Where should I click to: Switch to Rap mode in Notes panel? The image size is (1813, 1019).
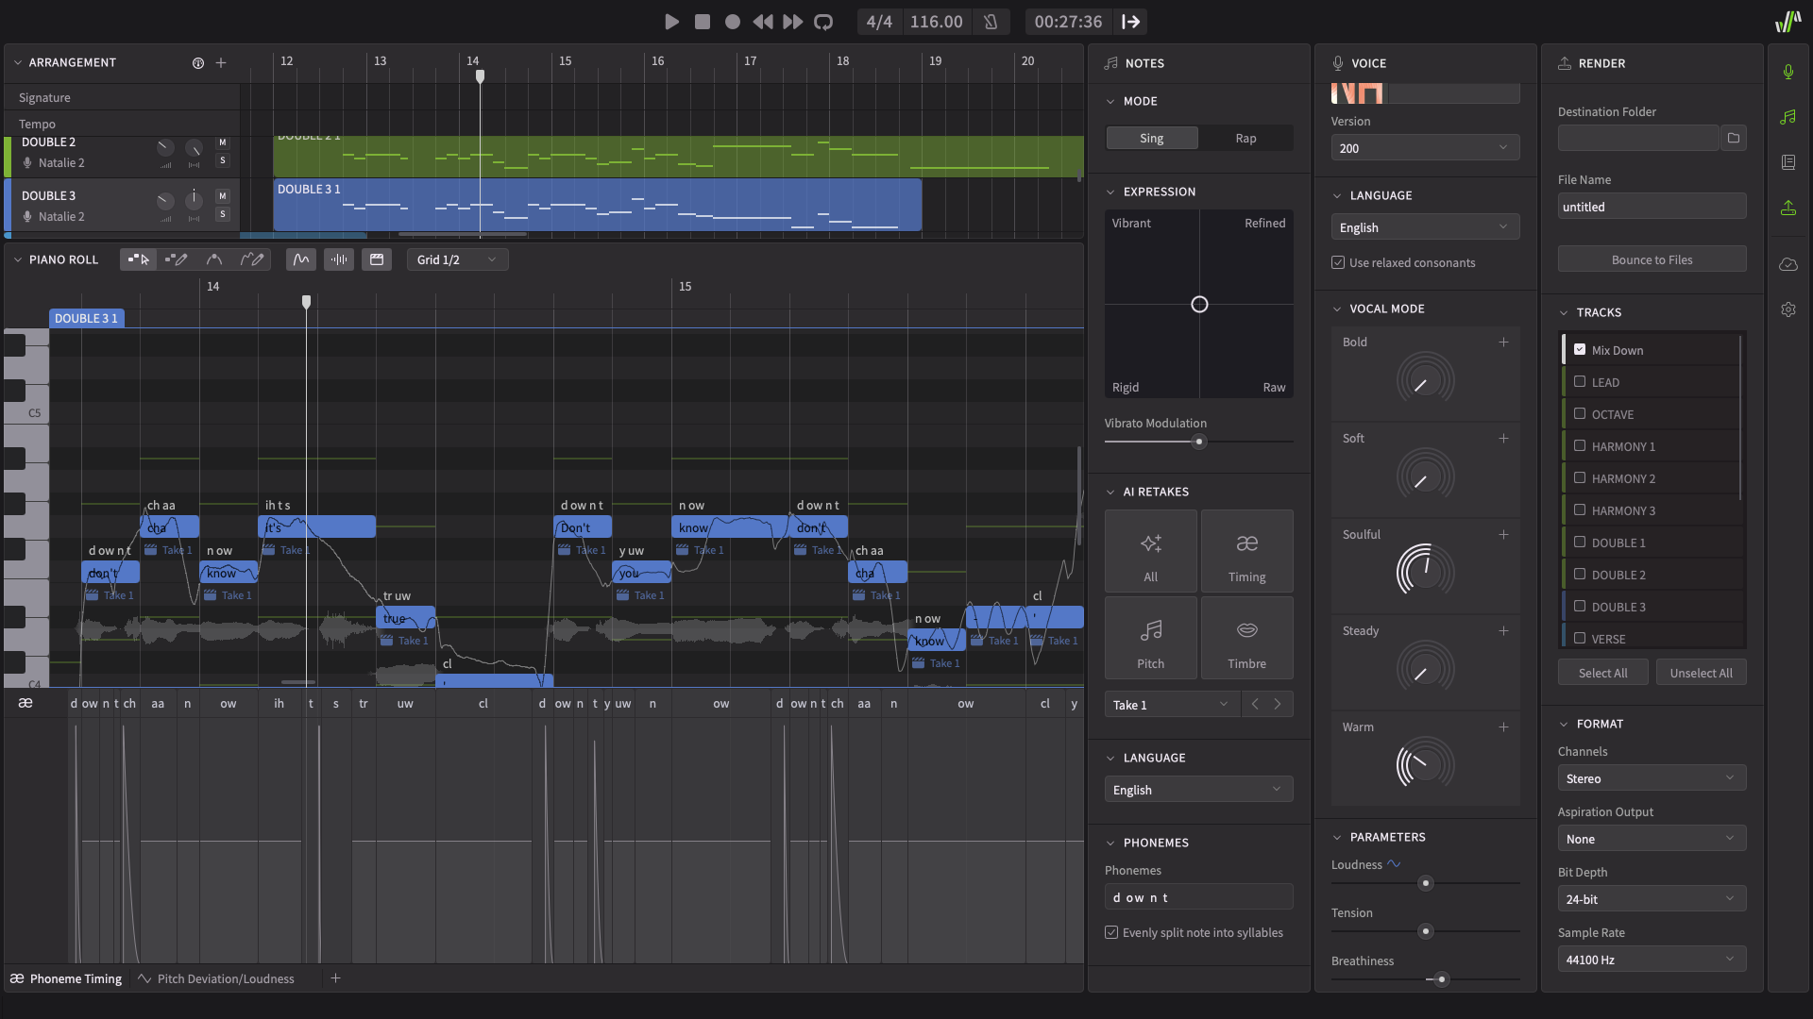click(x=1245, y=138)
